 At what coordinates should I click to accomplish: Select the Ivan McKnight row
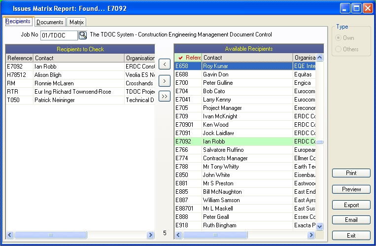tap(245, 116)
